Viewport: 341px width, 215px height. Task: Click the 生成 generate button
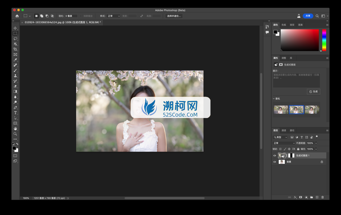point(314,92)
